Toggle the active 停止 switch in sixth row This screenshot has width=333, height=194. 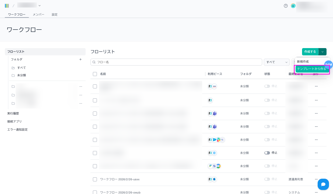tap(267, 153)
